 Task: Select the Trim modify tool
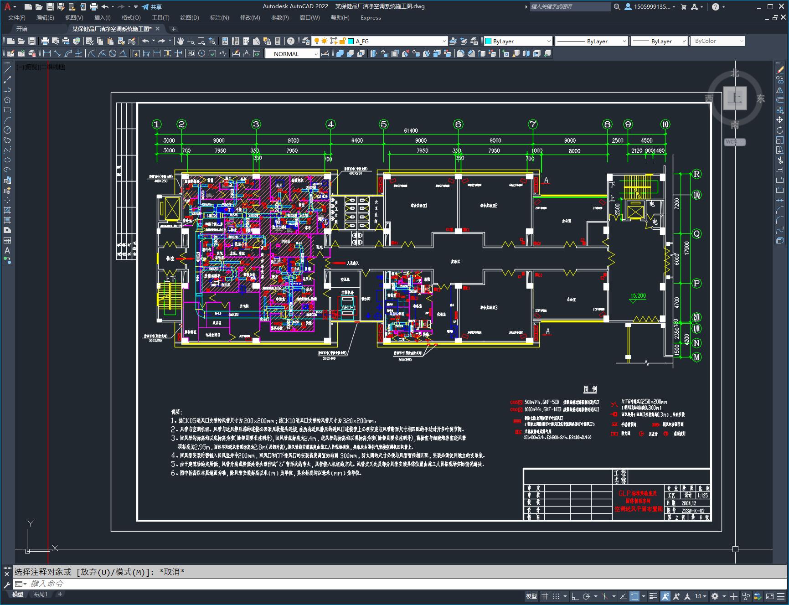click(x=780, y=160)
